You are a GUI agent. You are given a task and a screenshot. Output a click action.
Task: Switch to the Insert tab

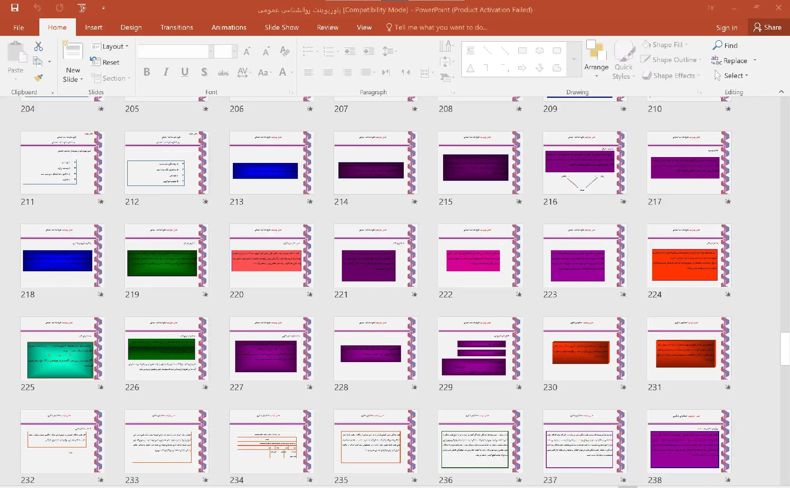tap(93, 27)
